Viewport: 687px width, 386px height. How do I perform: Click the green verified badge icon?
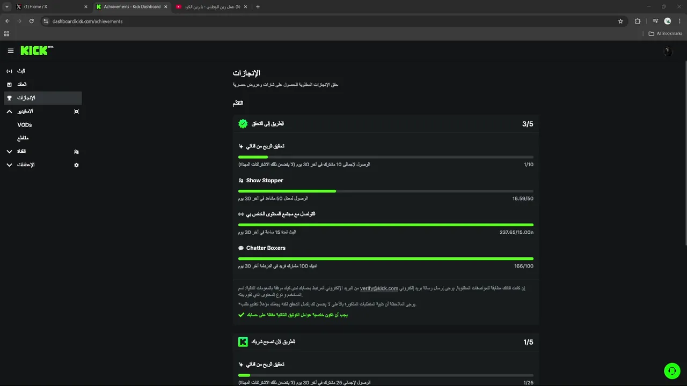point(243,124)
